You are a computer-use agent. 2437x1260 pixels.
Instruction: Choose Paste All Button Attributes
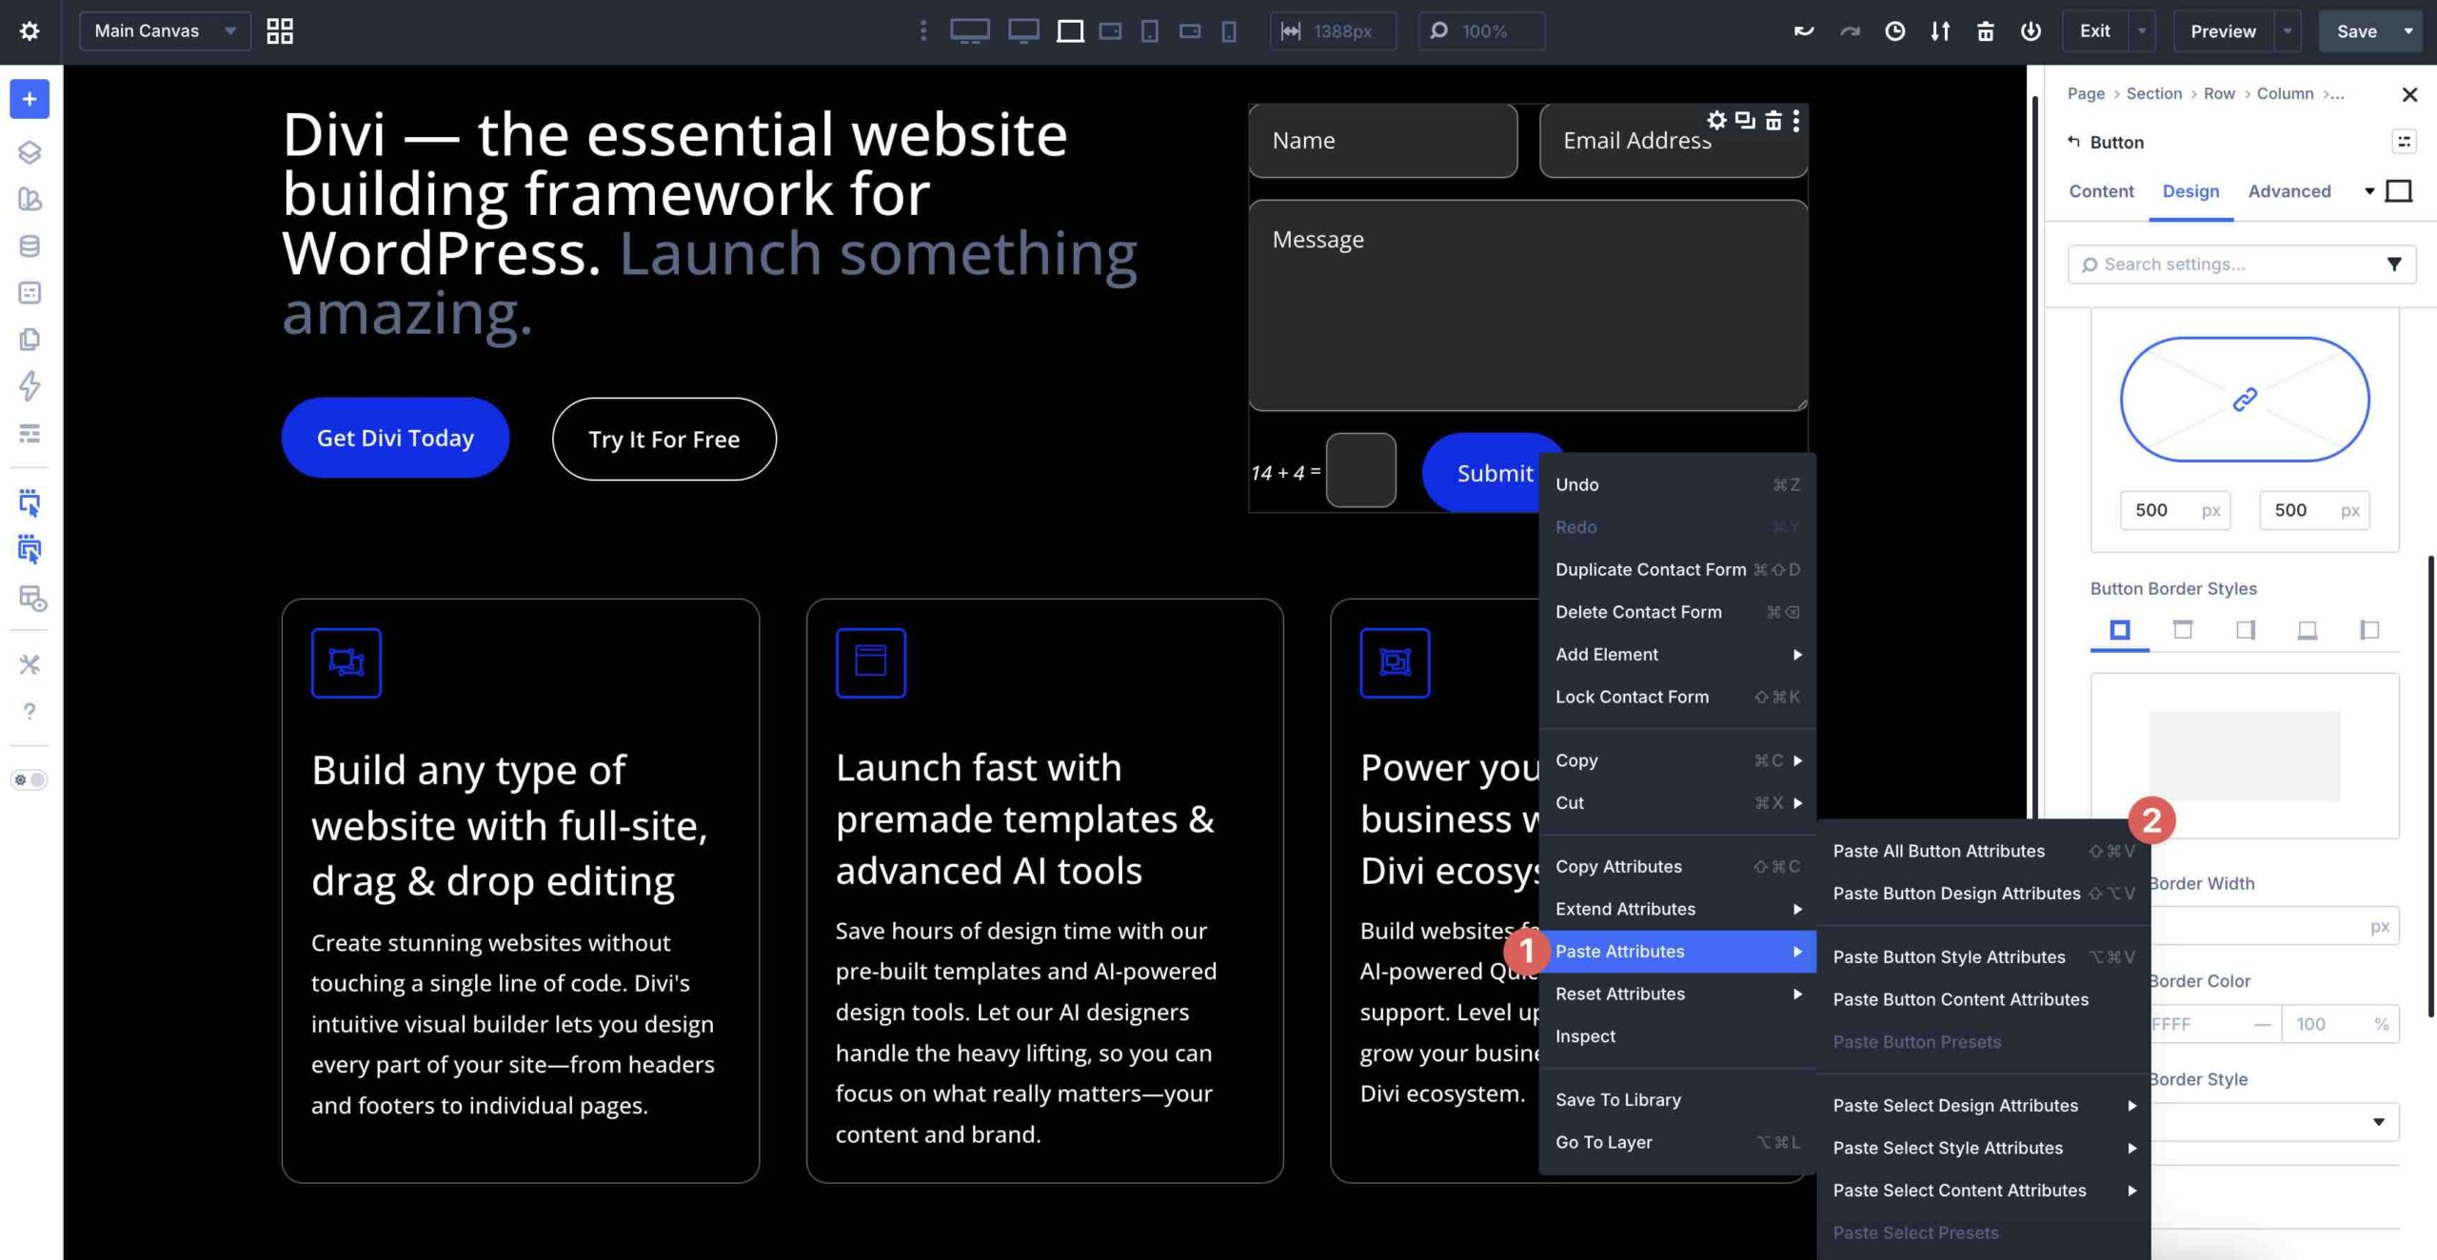pos(1984,851)
